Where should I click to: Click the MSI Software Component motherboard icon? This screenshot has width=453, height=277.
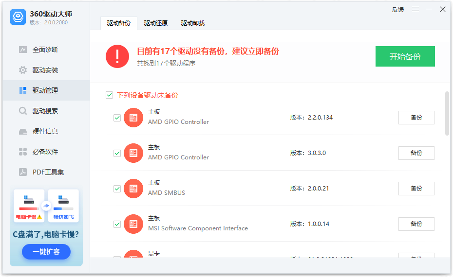pos(133,224)
